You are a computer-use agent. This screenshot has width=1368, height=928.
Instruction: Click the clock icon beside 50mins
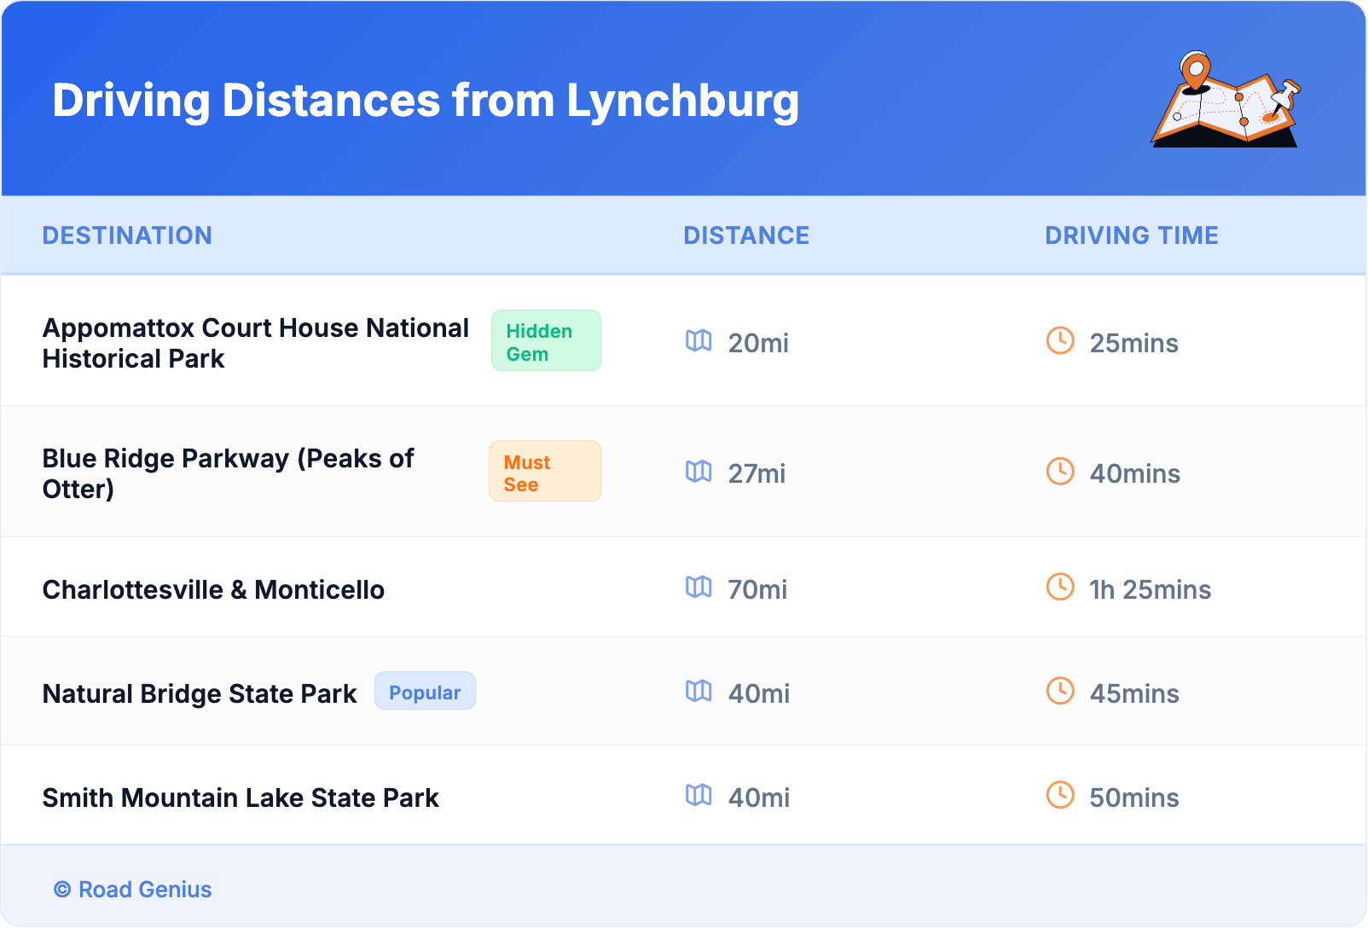[1060, 796]
